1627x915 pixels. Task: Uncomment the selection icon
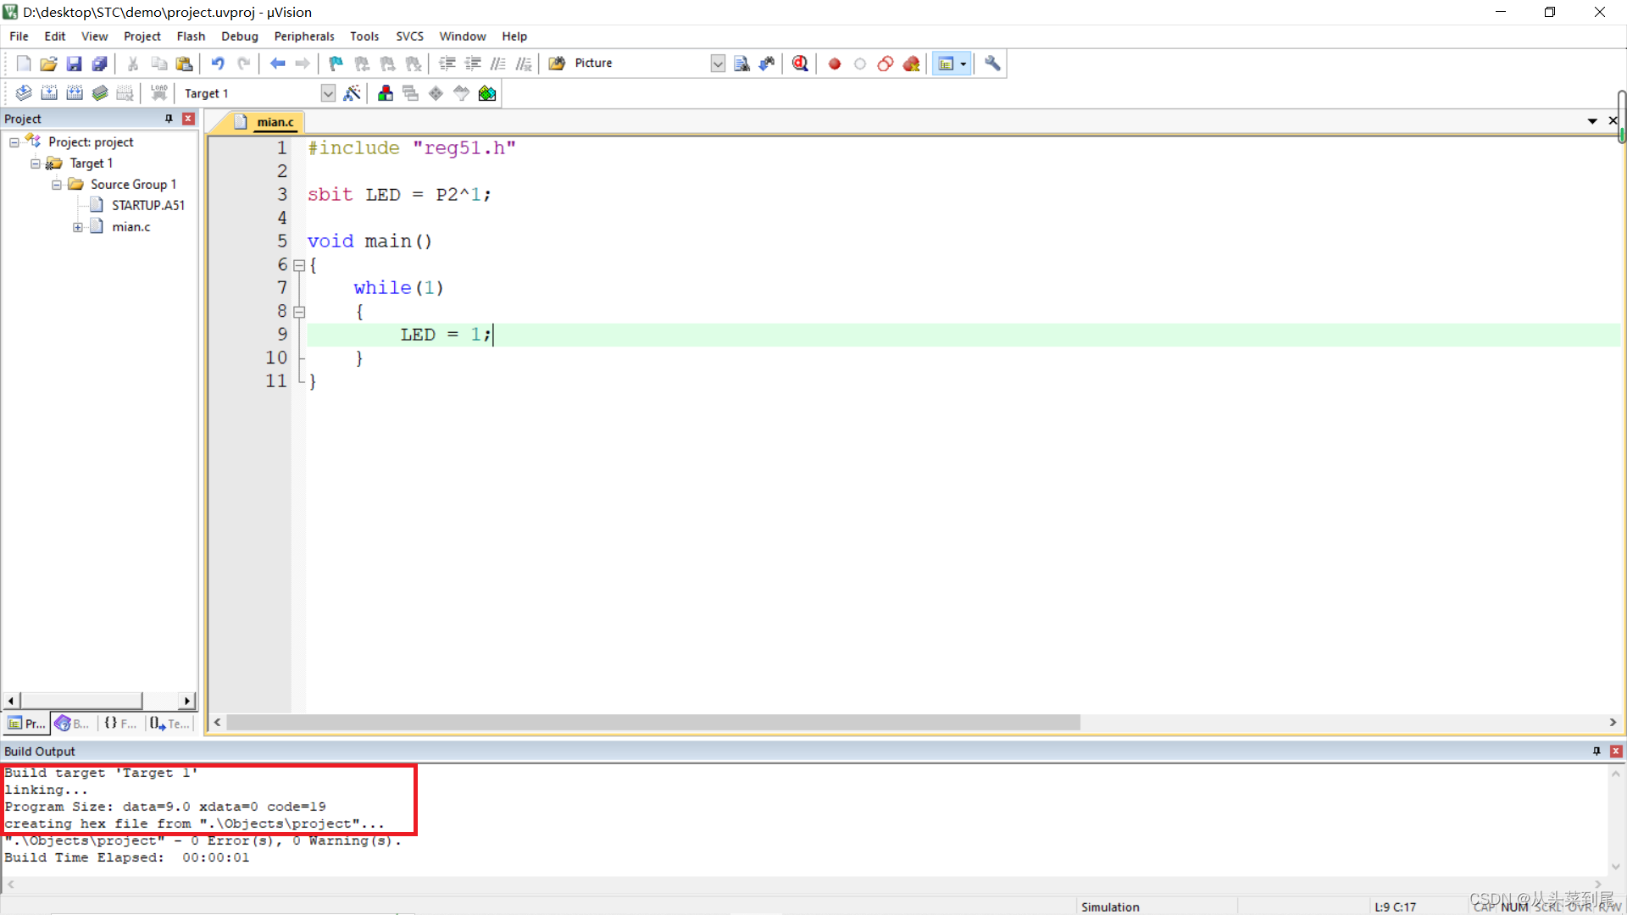click(524, 64)
